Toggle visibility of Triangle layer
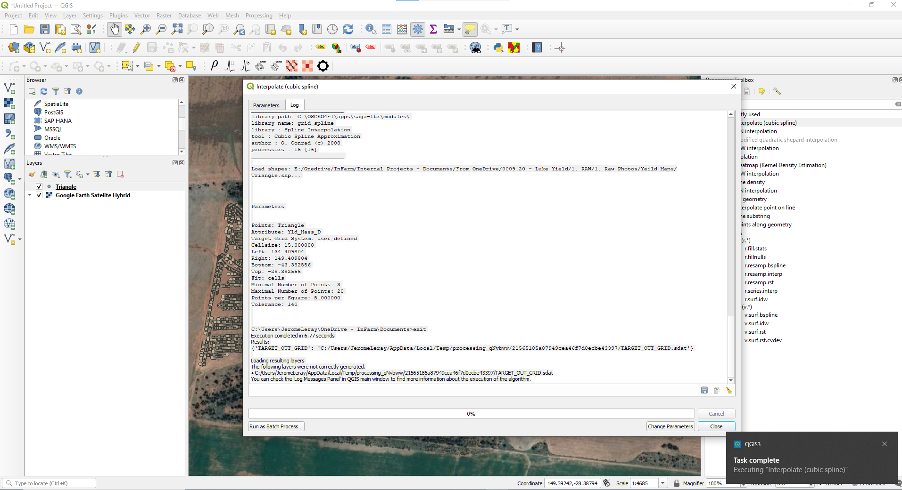The image size is (902, 490). (x=39, y=187)
